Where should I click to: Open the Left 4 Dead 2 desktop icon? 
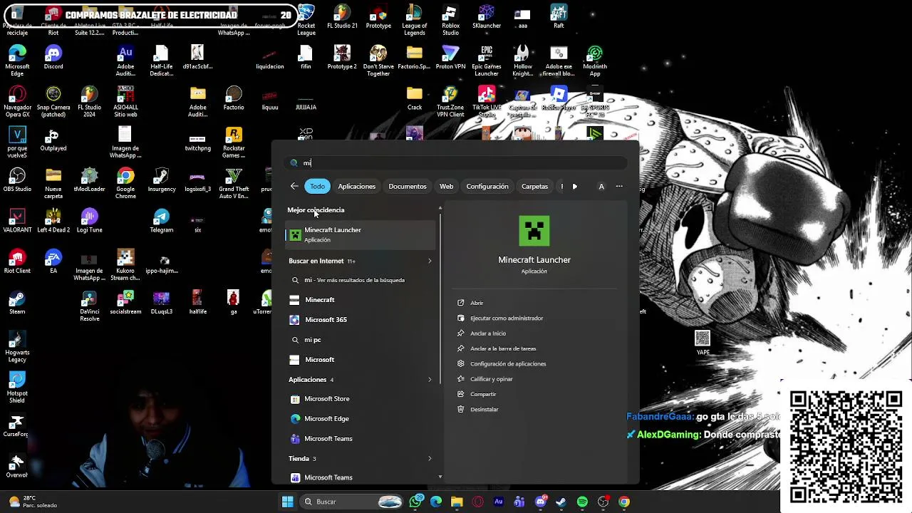53,221
